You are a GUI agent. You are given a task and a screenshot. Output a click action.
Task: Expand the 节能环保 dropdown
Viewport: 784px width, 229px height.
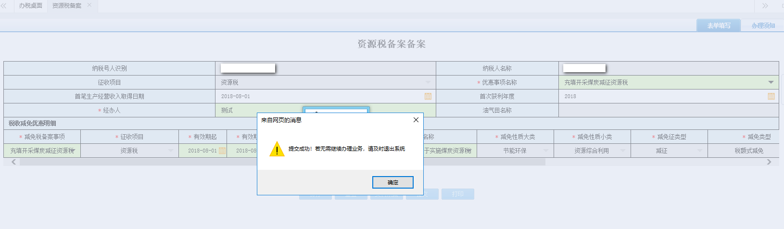546,151
